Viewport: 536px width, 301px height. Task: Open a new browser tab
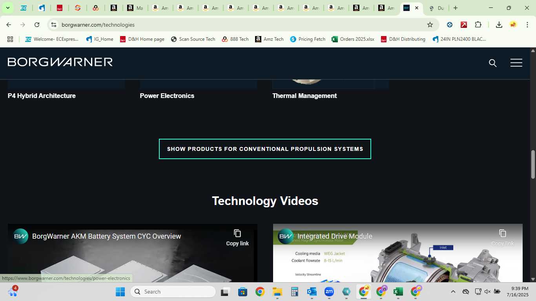pos(456,8)
